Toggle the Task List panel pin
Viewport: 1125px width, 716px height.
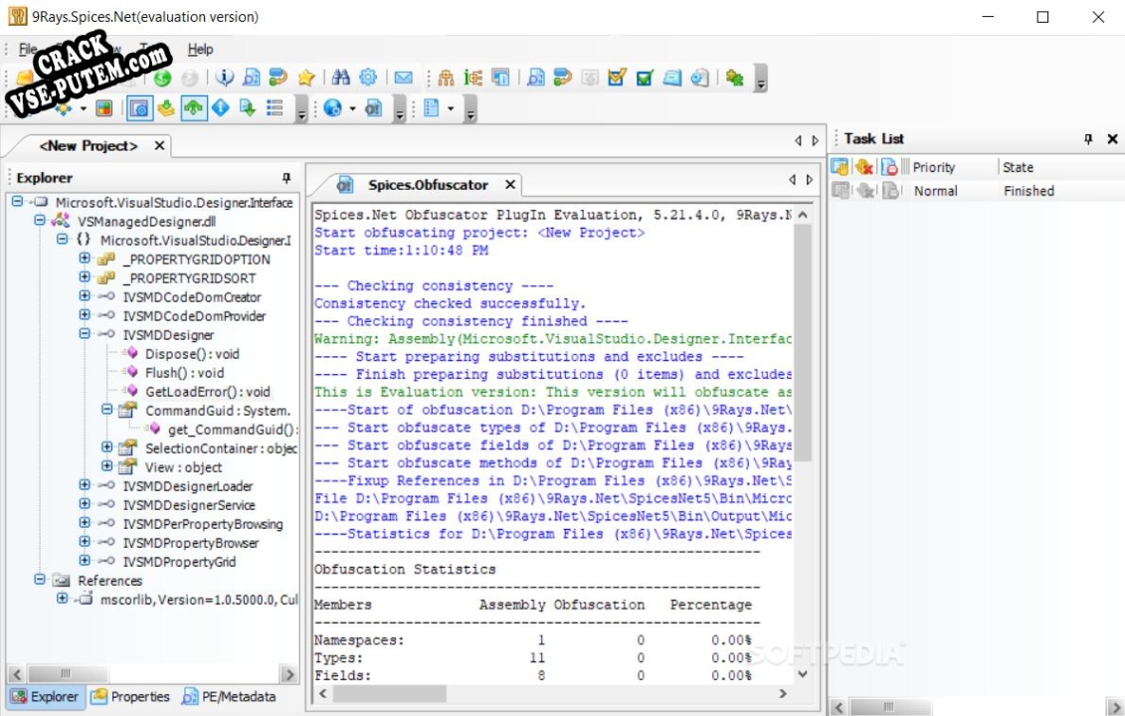1087,138
